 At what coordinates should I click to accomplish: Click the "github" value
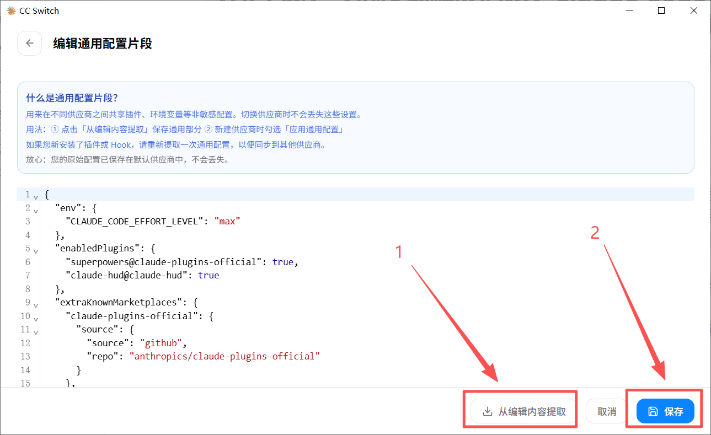click(x=161, y=343)
